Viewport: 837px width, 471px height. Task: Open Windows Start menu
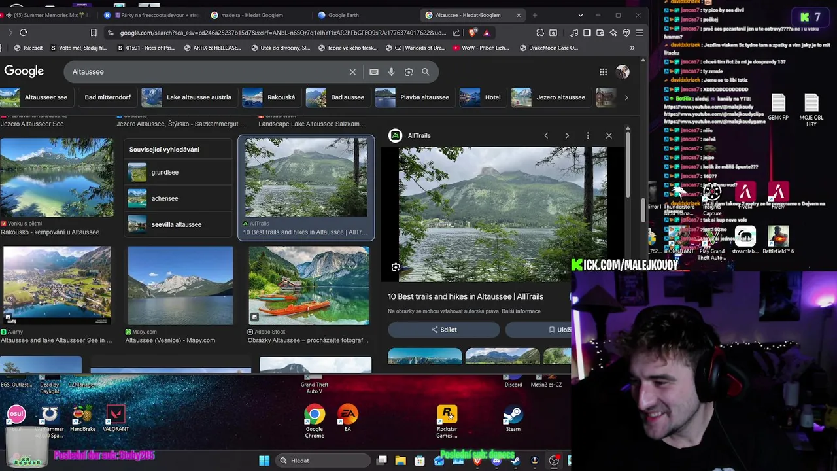pyautogui.click(x=264, y=461)
